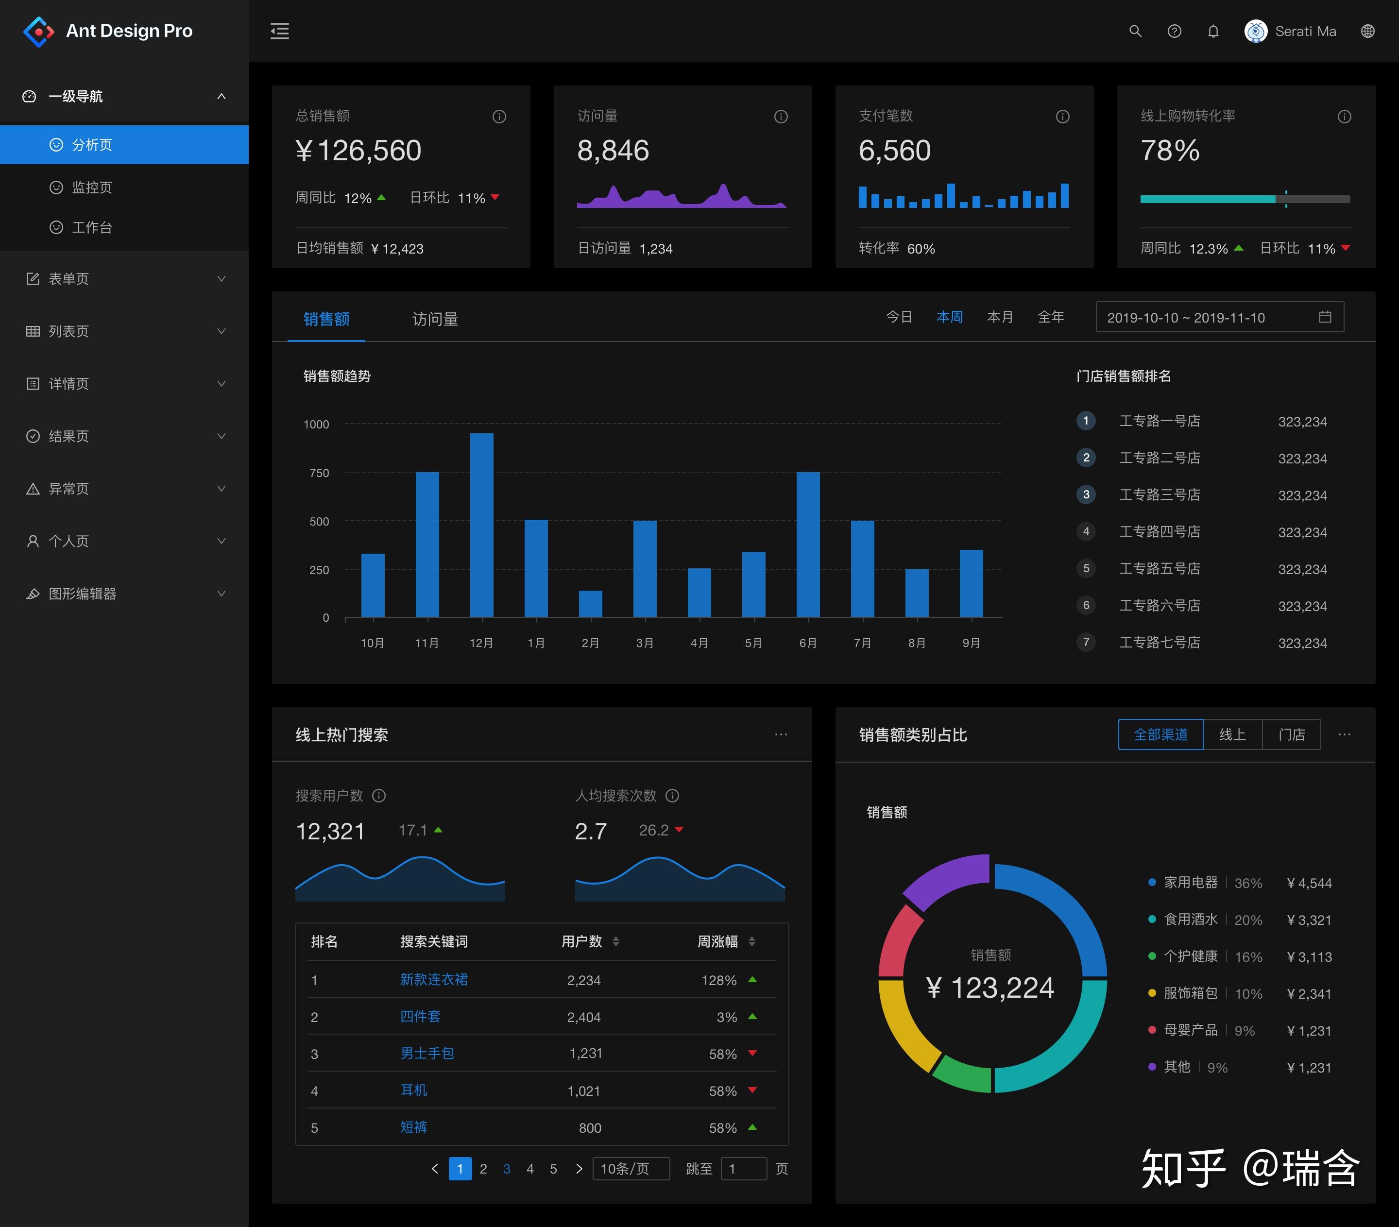This screenshot has height=1227, width=1399.
Task: Open the 监控页 sidebar entry
Action: tap(92, 187)
